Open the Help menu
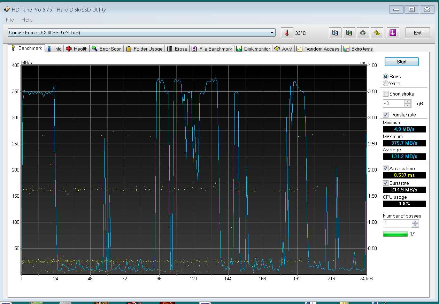Screen dimensions: 439x304 click(x=27, y=20)
